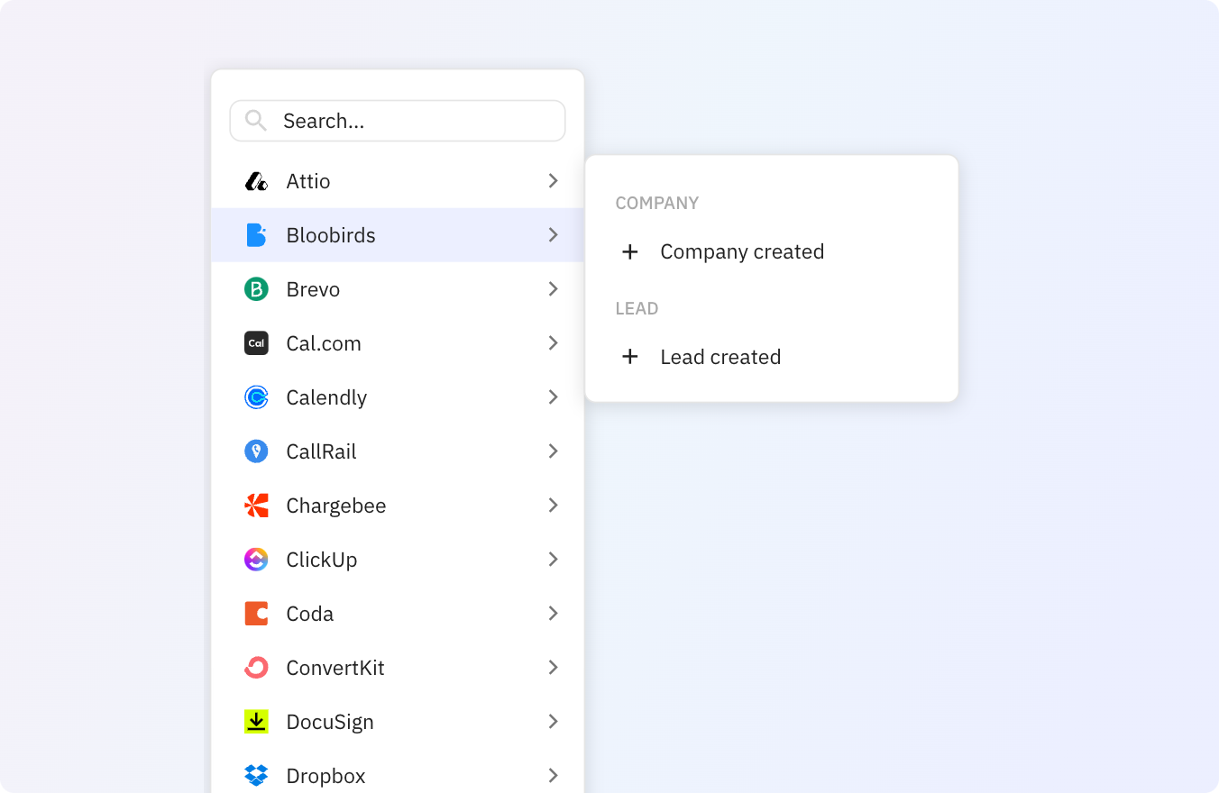Open the ClickUp entry
The image size is (1219, 793).
(x=398, y=560)
